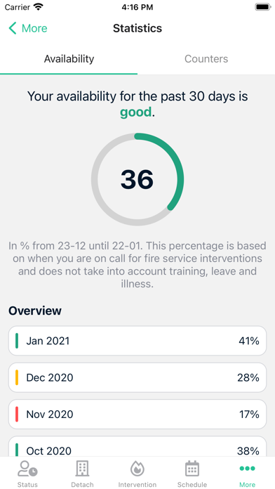Open the Detach building icon
Screen dimensions: 275x489
coord(82,469)
